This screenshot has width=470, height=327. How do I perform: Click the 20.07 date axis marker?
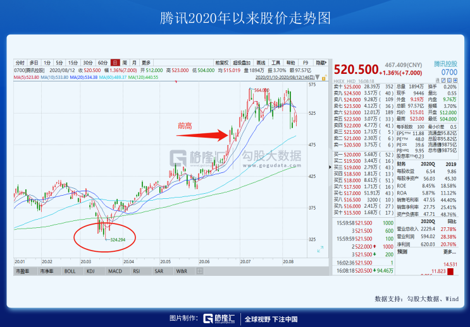(x=245, y=262)
